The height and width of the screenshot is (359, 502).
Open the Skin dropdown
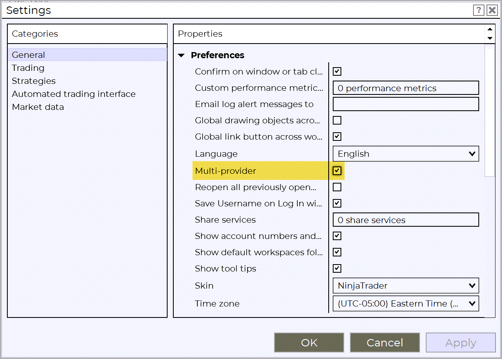406,286
